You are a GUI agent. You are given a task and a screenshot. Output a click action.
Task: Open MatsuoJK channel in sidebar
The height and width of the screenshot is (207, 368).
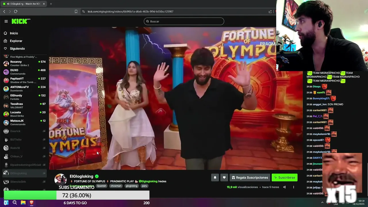pos(24,122)
